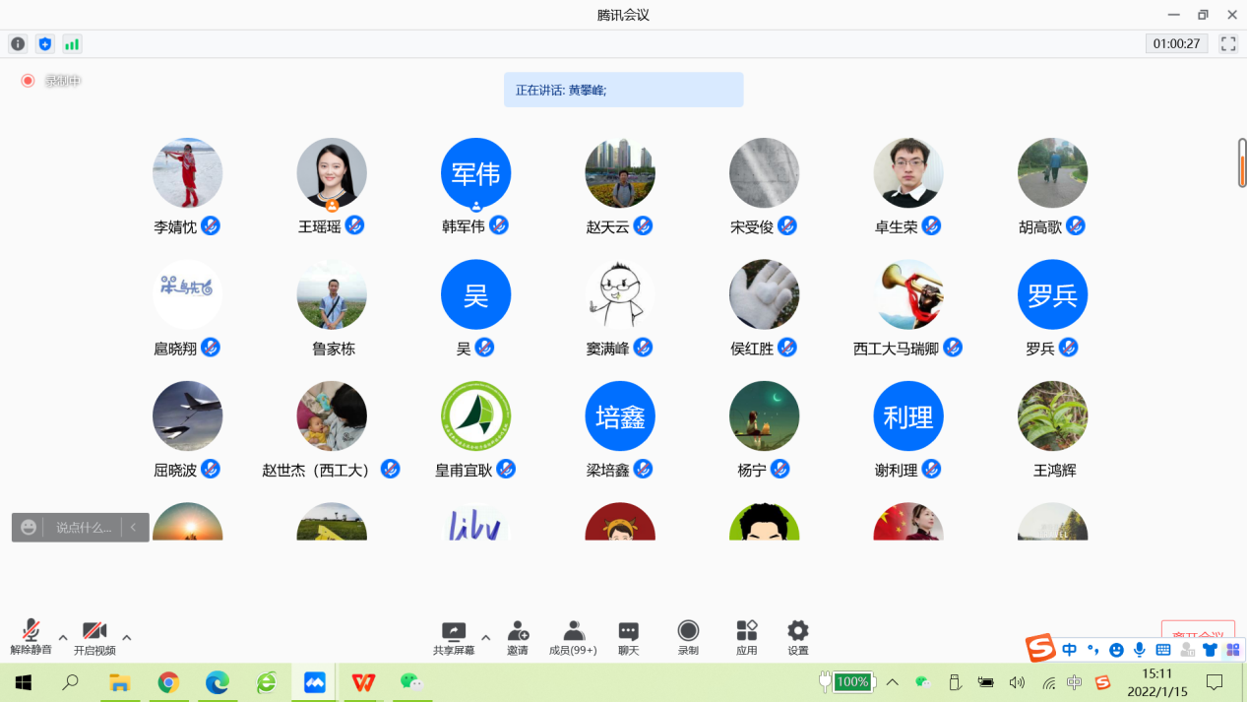Start screen sharing with 共享屏幕
This screenshot has height=702, width=1247.
454,637
